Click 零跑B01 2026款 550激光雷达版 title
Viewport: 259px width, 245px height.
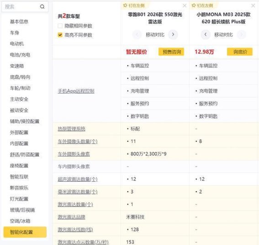coord(155,18)
